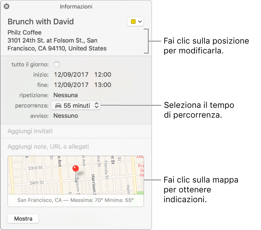
Task: Click the San Francisco weather summary
Action: click(x=76, y=200)
